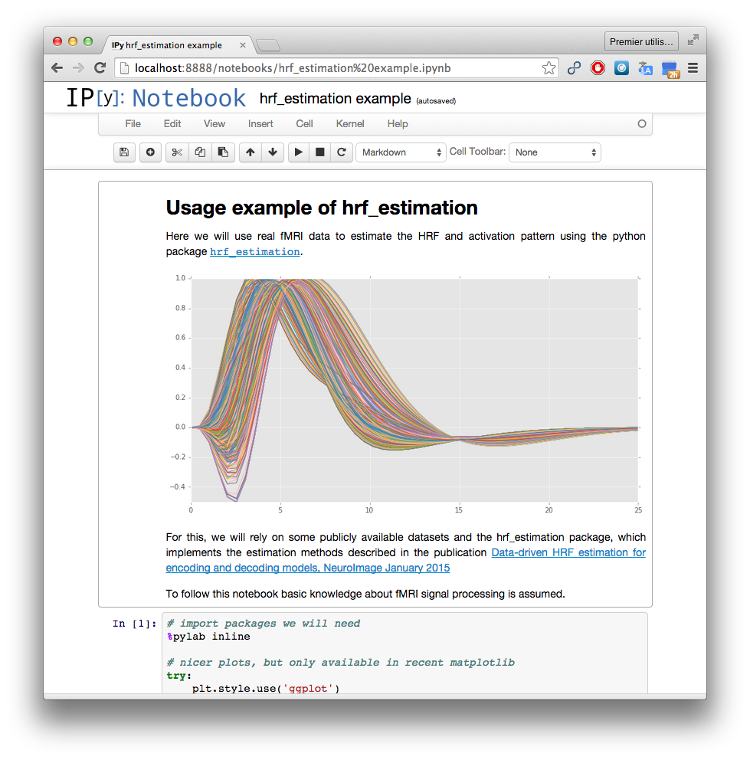750x760 pixels.
Task: Click the chain link extension icon
Action: click(574, 68)
